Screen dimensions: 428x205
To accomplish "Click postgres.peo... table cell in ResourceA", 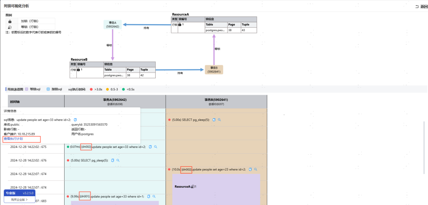I will click(x=216, y=30).
